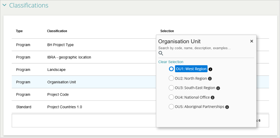Viewport: 280px width, 138px height.
Task: Select OU1: West Region radio button
Action: (171, 69)
